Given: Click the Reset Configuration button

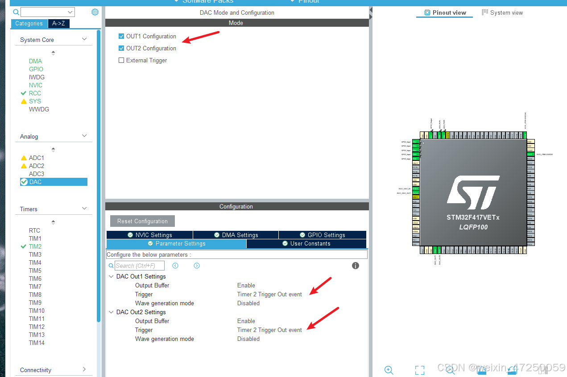Looking at the screenshot, I should pyautogui.click(x=142, y=221).
